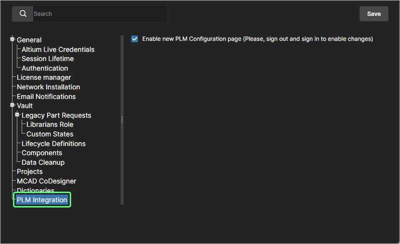
Task: Open Custom States settings
Action: 50,134
